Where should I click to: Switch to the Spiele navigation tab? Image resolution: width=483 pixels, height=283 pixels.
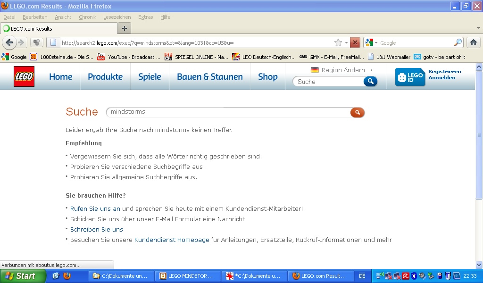pyautogui.click(x=150, y=76)
